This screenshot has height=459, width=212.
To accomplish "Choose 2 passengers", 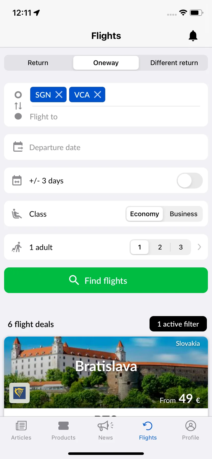I will (160, 247).
